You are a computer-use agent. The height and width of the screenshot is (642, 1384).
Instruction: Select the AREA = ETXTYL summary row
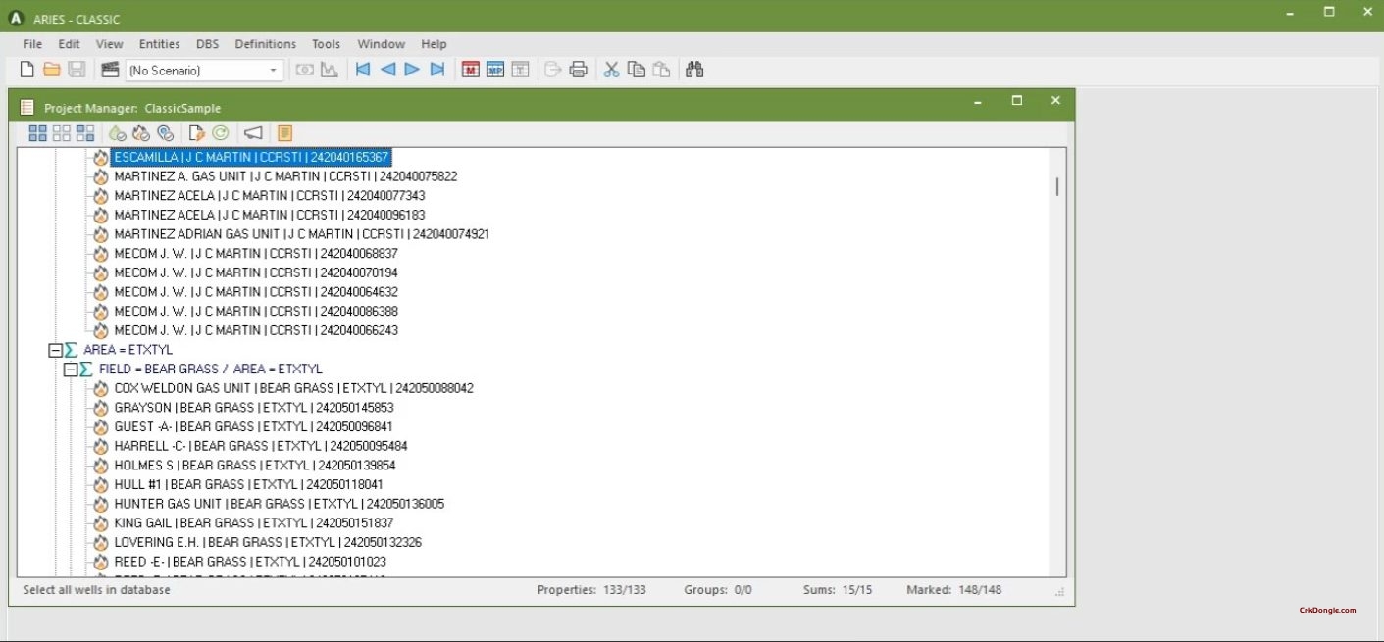tap(128, 350)
